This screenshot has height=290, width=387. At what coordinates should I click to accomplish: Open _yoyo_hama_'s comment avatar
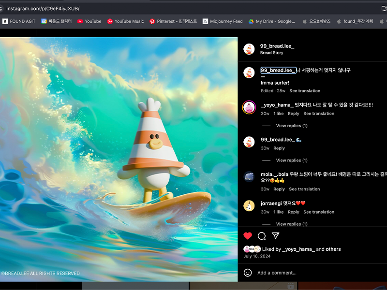(249, 107)
